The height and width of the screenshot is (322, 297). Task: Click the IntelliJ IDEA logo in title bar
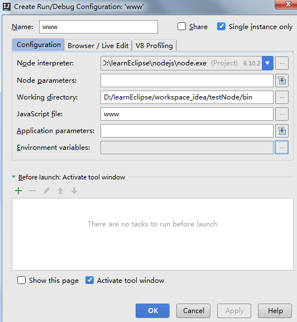[x=7, y=7]
